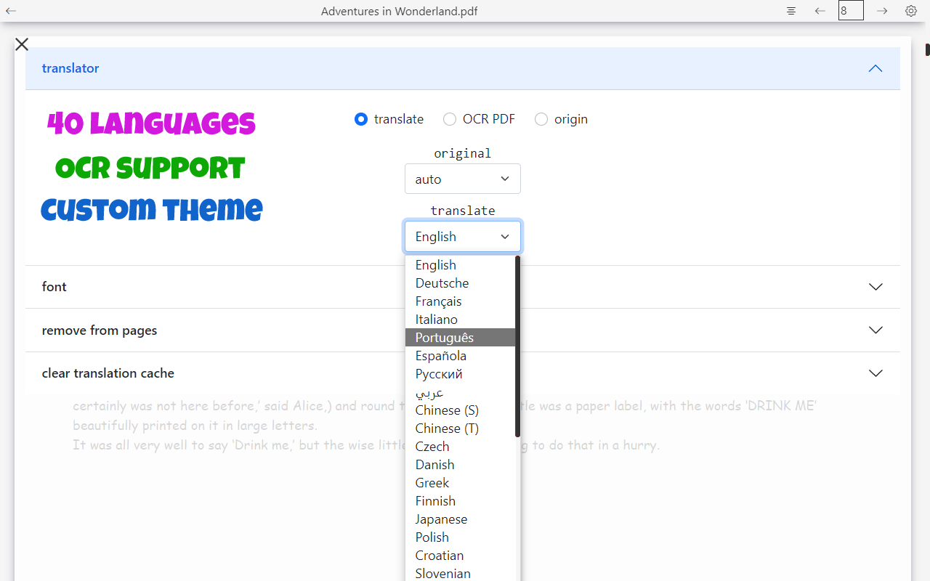Collapse the translator section chevron

(x=876, y=68)
